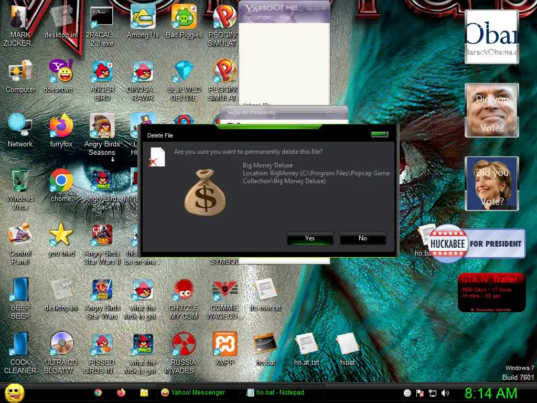Select the its over.txt file
This screenshot has width=537, height=403.
[x=265, y=294]
